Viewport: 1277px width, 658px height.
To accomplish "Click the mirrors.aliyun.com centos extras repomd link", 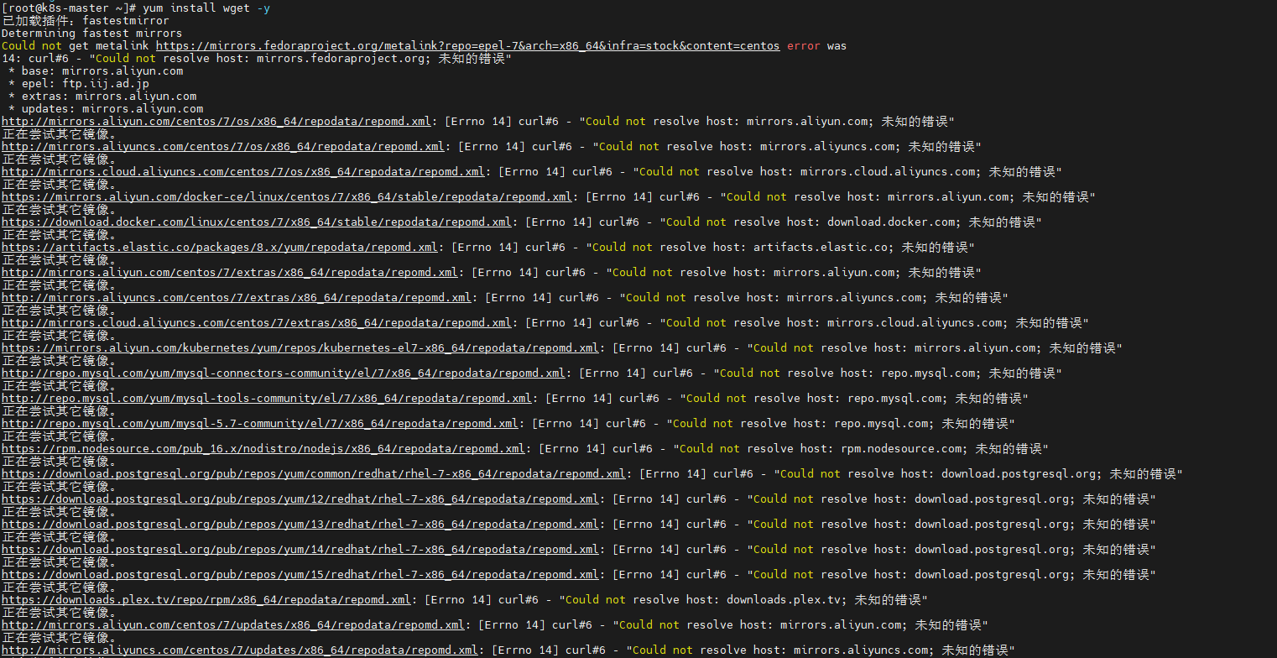I will (230, 272).
